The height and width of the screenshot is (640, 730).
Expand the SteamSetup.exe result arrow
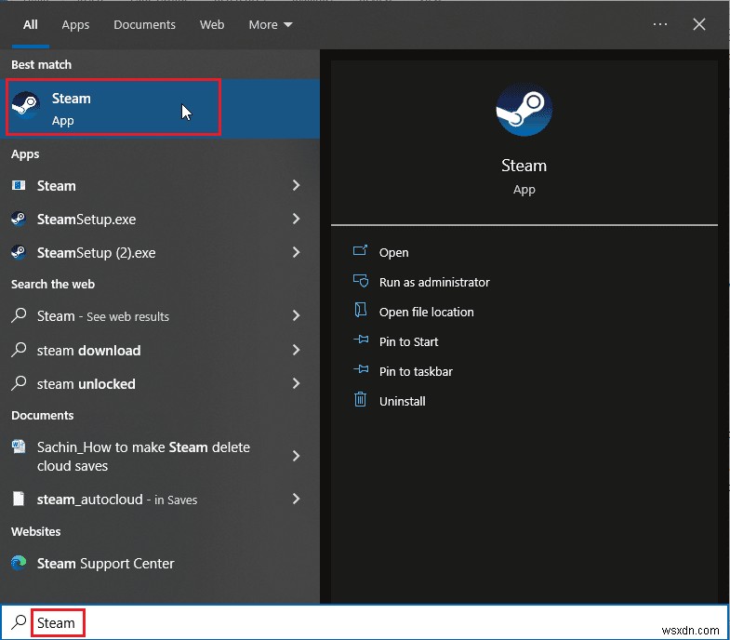[x=296, y=220]
